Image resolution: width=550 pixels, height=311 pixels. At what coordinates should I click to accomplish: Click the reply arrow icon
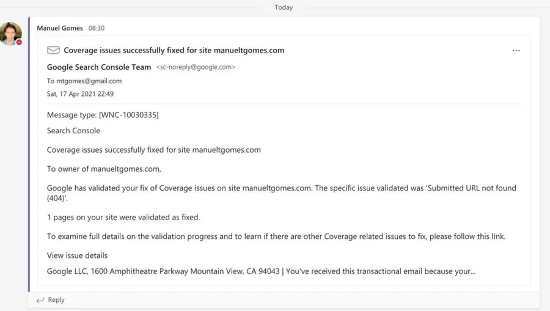tap(40, 300)
